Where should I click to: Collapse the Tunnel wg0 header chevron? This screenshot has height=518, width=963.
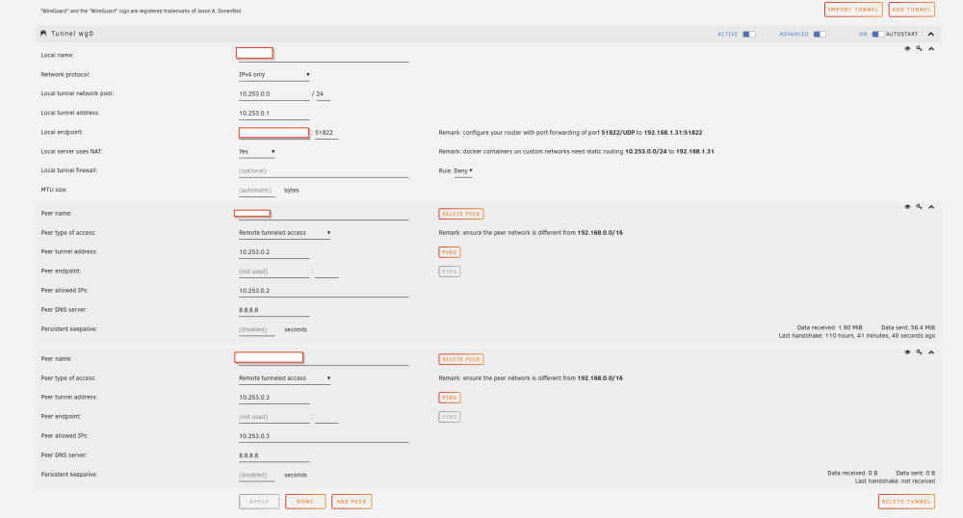931,35
